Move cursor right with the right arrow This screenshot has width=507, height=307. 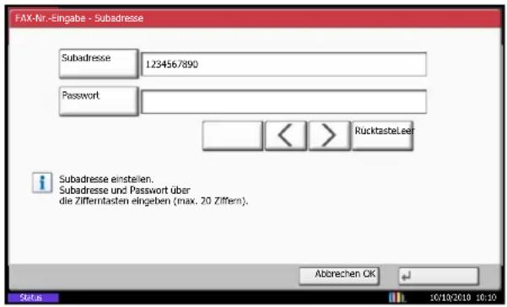(x=330, y=136)
